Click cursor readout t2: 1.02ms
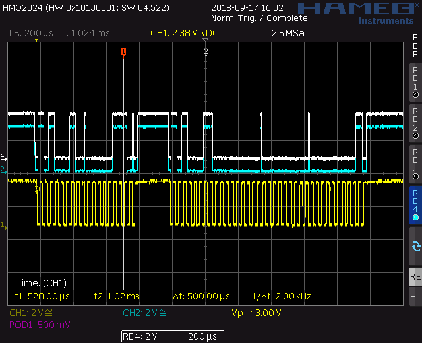Viewport: 422px width, 343px height. click(117, 296)
